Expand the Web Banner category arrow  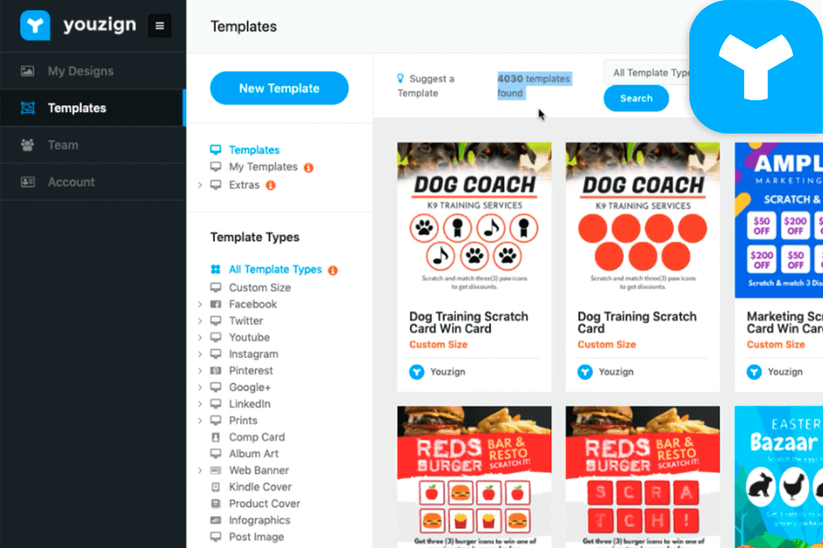(x=200, y=470)
